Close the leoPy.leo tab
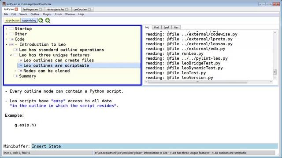Viewport: 282px width, 158px height. pos(16,9)
